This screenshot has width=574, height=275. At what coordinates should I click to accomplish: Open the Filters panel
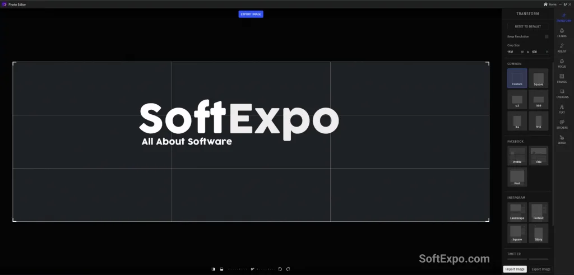(x=562, y=32)
